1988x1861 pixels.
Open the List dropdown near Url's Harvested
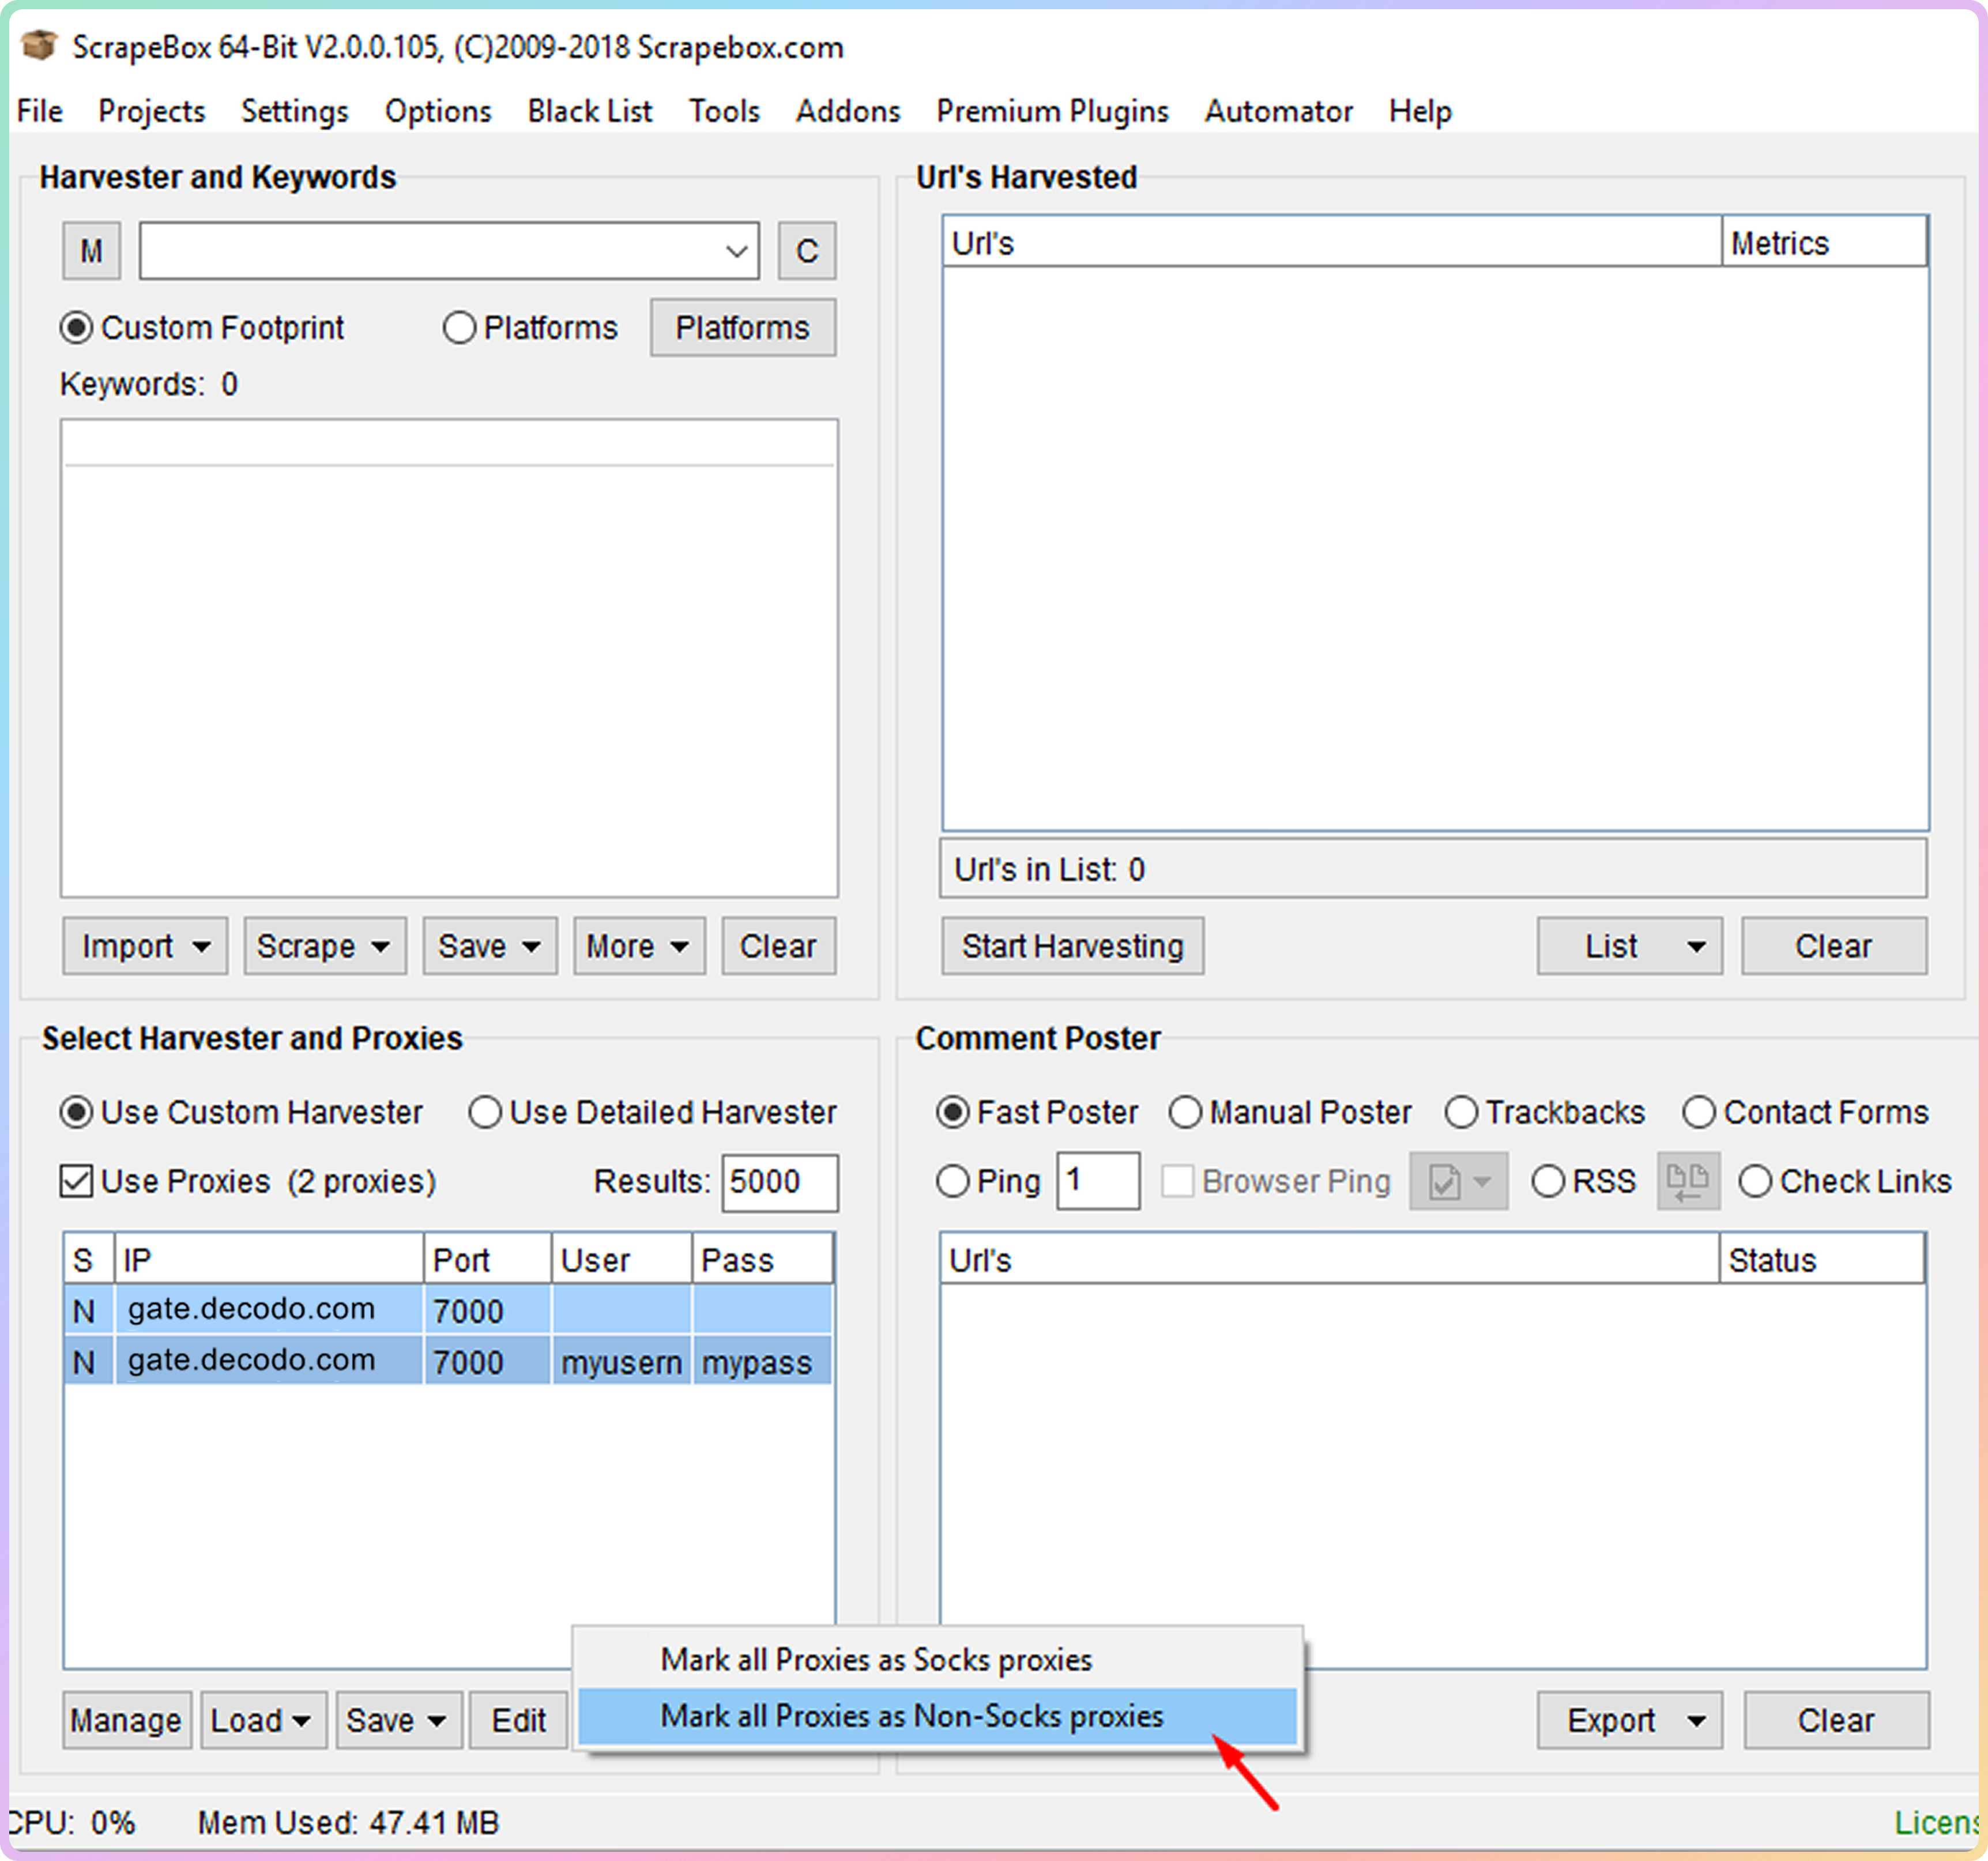tap(1628, 945)
